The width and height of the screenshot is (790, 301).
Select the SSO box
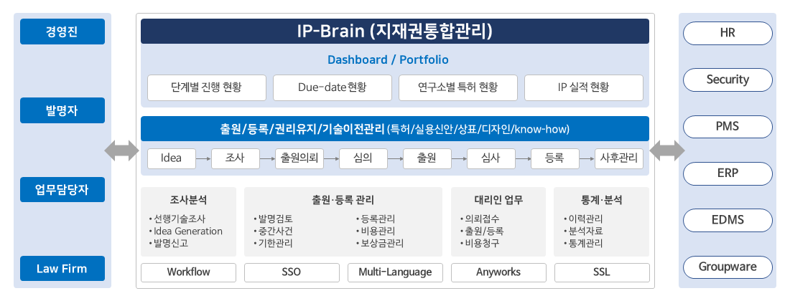click(x=292, y=272)
